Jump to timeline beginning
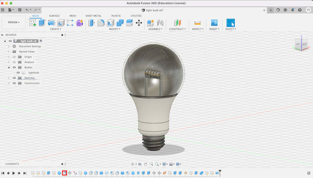 coord(3,173)
